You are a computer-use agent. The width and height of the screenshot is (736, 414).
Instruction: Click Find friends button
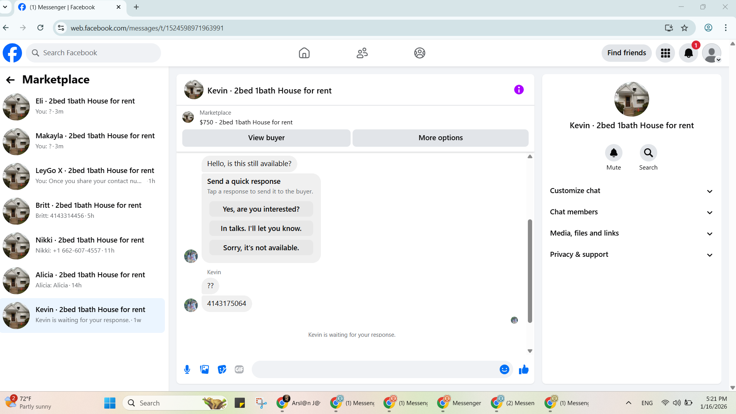click(627, 53)
